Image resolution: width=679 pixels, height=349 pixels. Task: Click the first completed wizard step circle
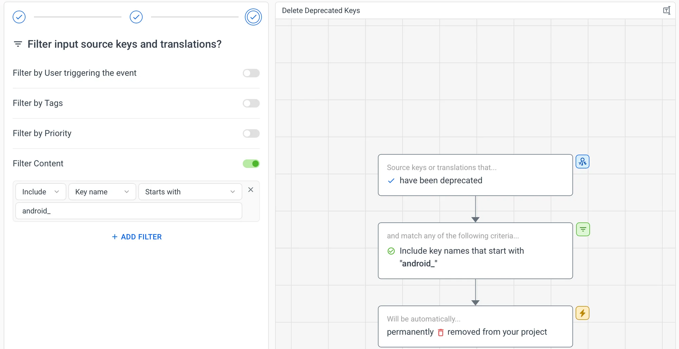[x=19, y=17]
